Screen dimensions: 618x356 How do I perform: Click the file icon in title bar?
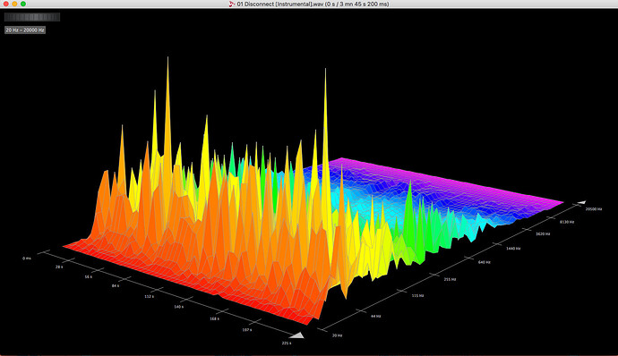(232, 4)
